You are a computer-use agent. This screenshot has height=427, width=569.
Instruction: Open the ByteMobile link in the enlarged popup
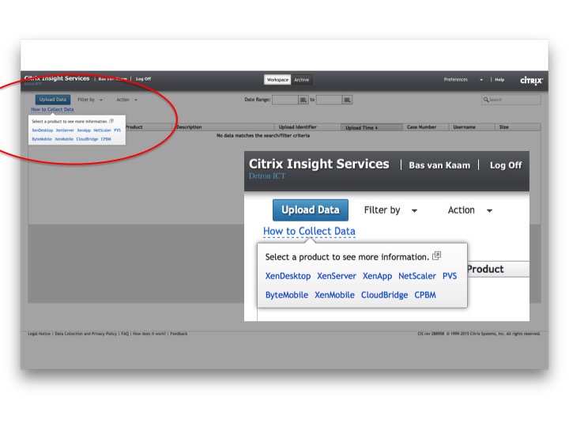(x=287, y=295)
